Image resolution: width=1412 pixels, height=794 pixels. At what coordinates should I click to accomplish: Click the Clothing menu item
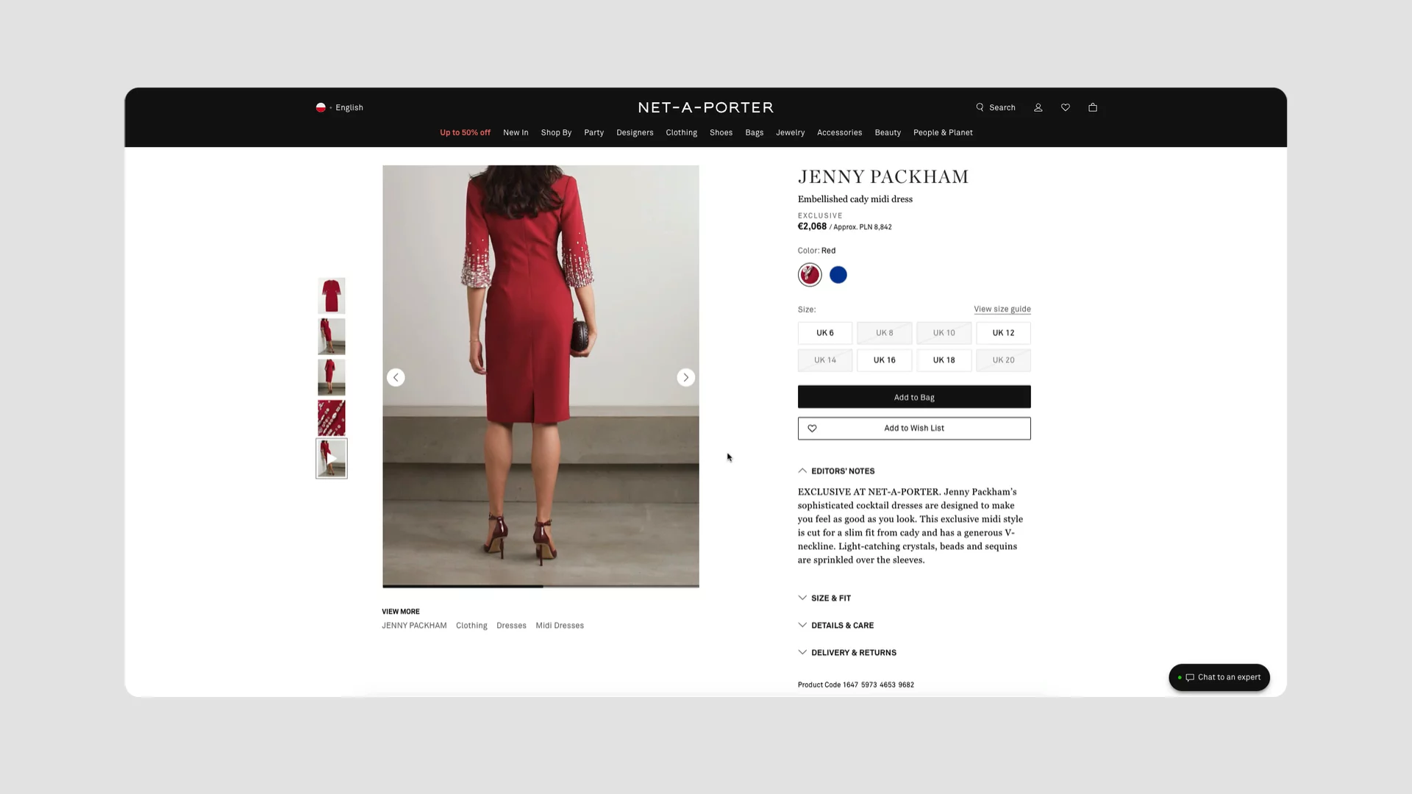point(681,132)
